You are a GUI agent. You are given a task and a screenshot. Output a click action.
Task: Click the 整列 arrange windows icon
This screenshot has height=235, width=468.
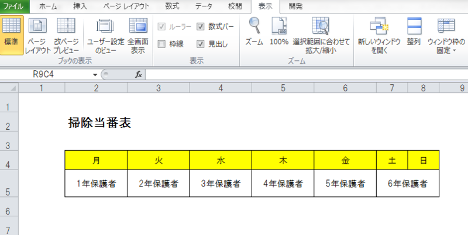[414, 32]
